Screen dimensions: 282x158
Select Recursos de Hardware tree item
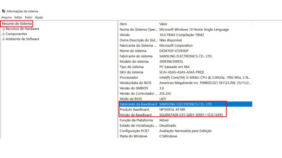tap(22, 29)
